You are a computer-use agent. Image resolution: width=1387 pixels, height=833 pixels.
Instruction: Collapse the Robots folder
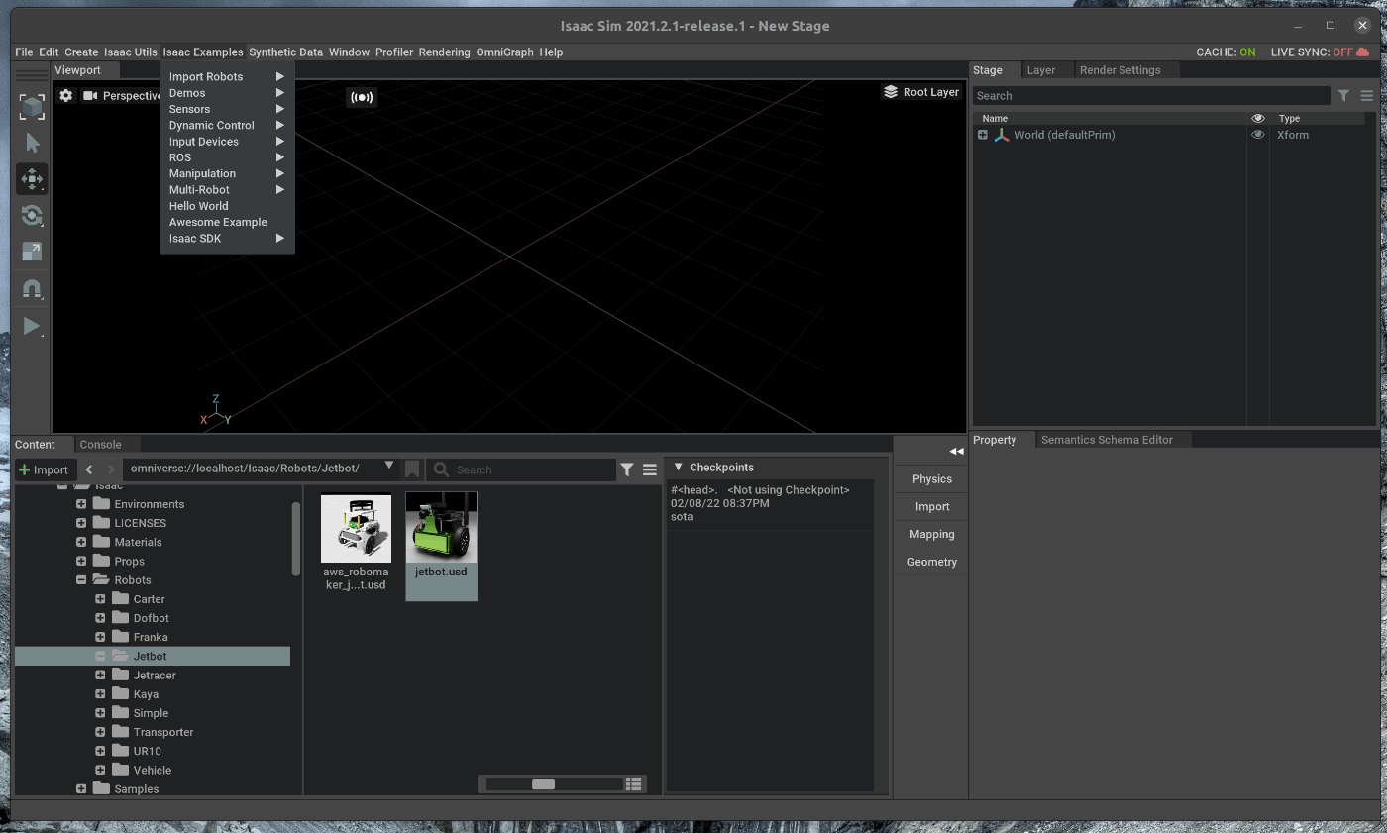click(x=81, y=580)
